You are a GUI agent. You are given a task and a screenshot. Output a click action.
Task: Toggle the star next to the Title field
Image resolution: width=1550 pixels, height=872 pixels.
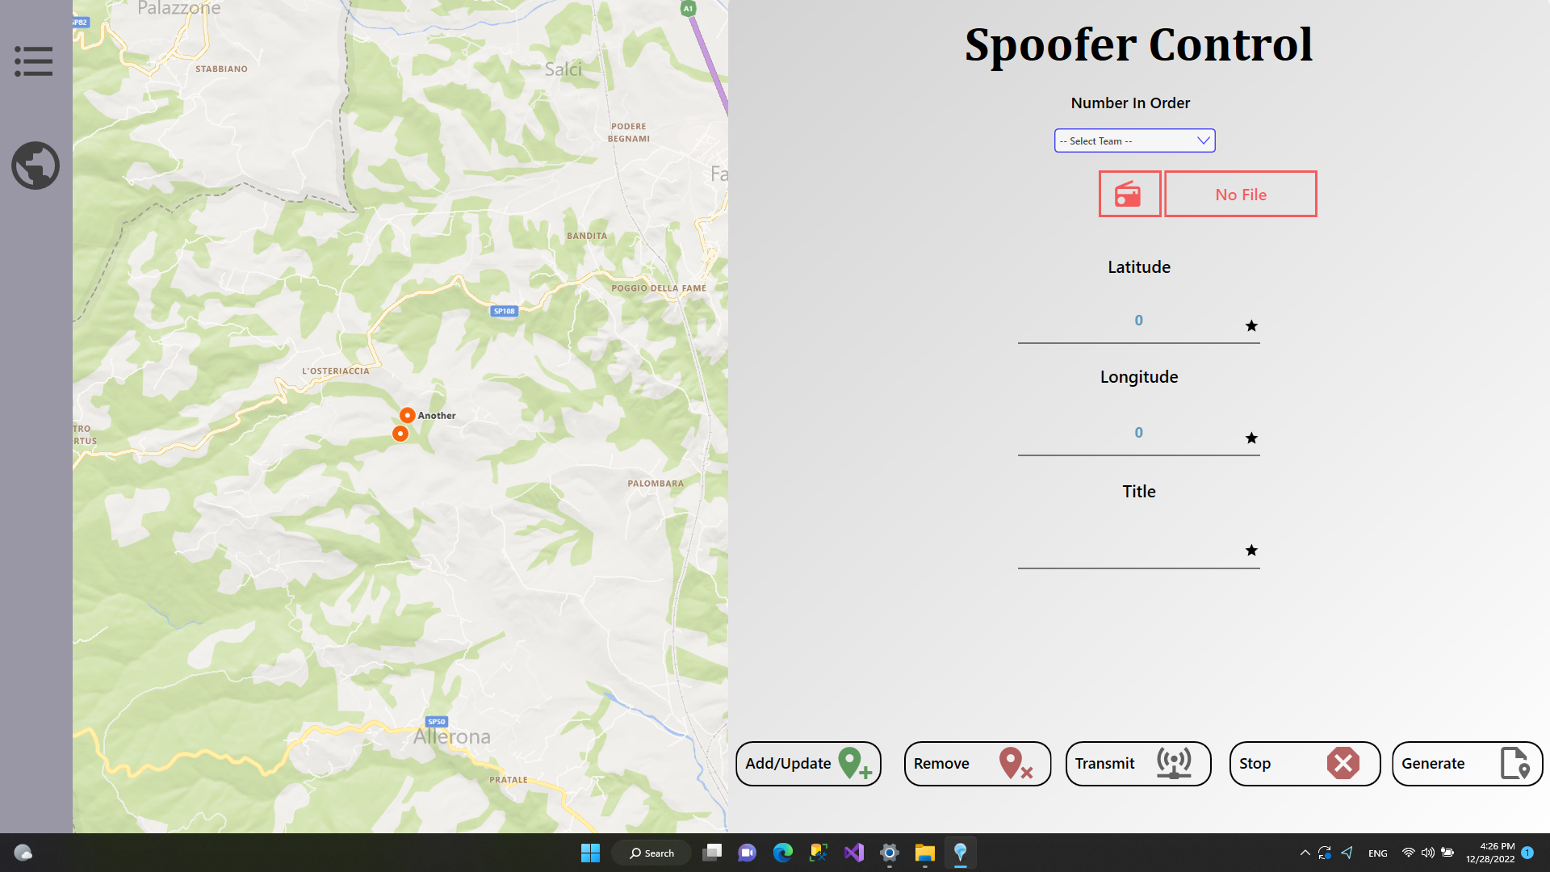(1251, 551)
